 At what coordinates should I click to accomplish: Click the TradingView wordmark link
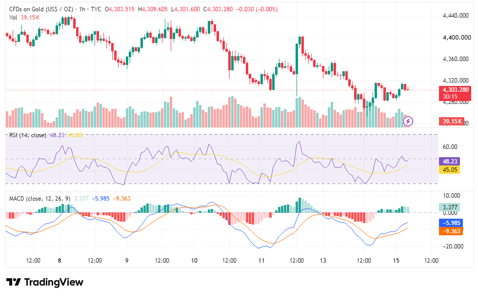click(54, 282)
